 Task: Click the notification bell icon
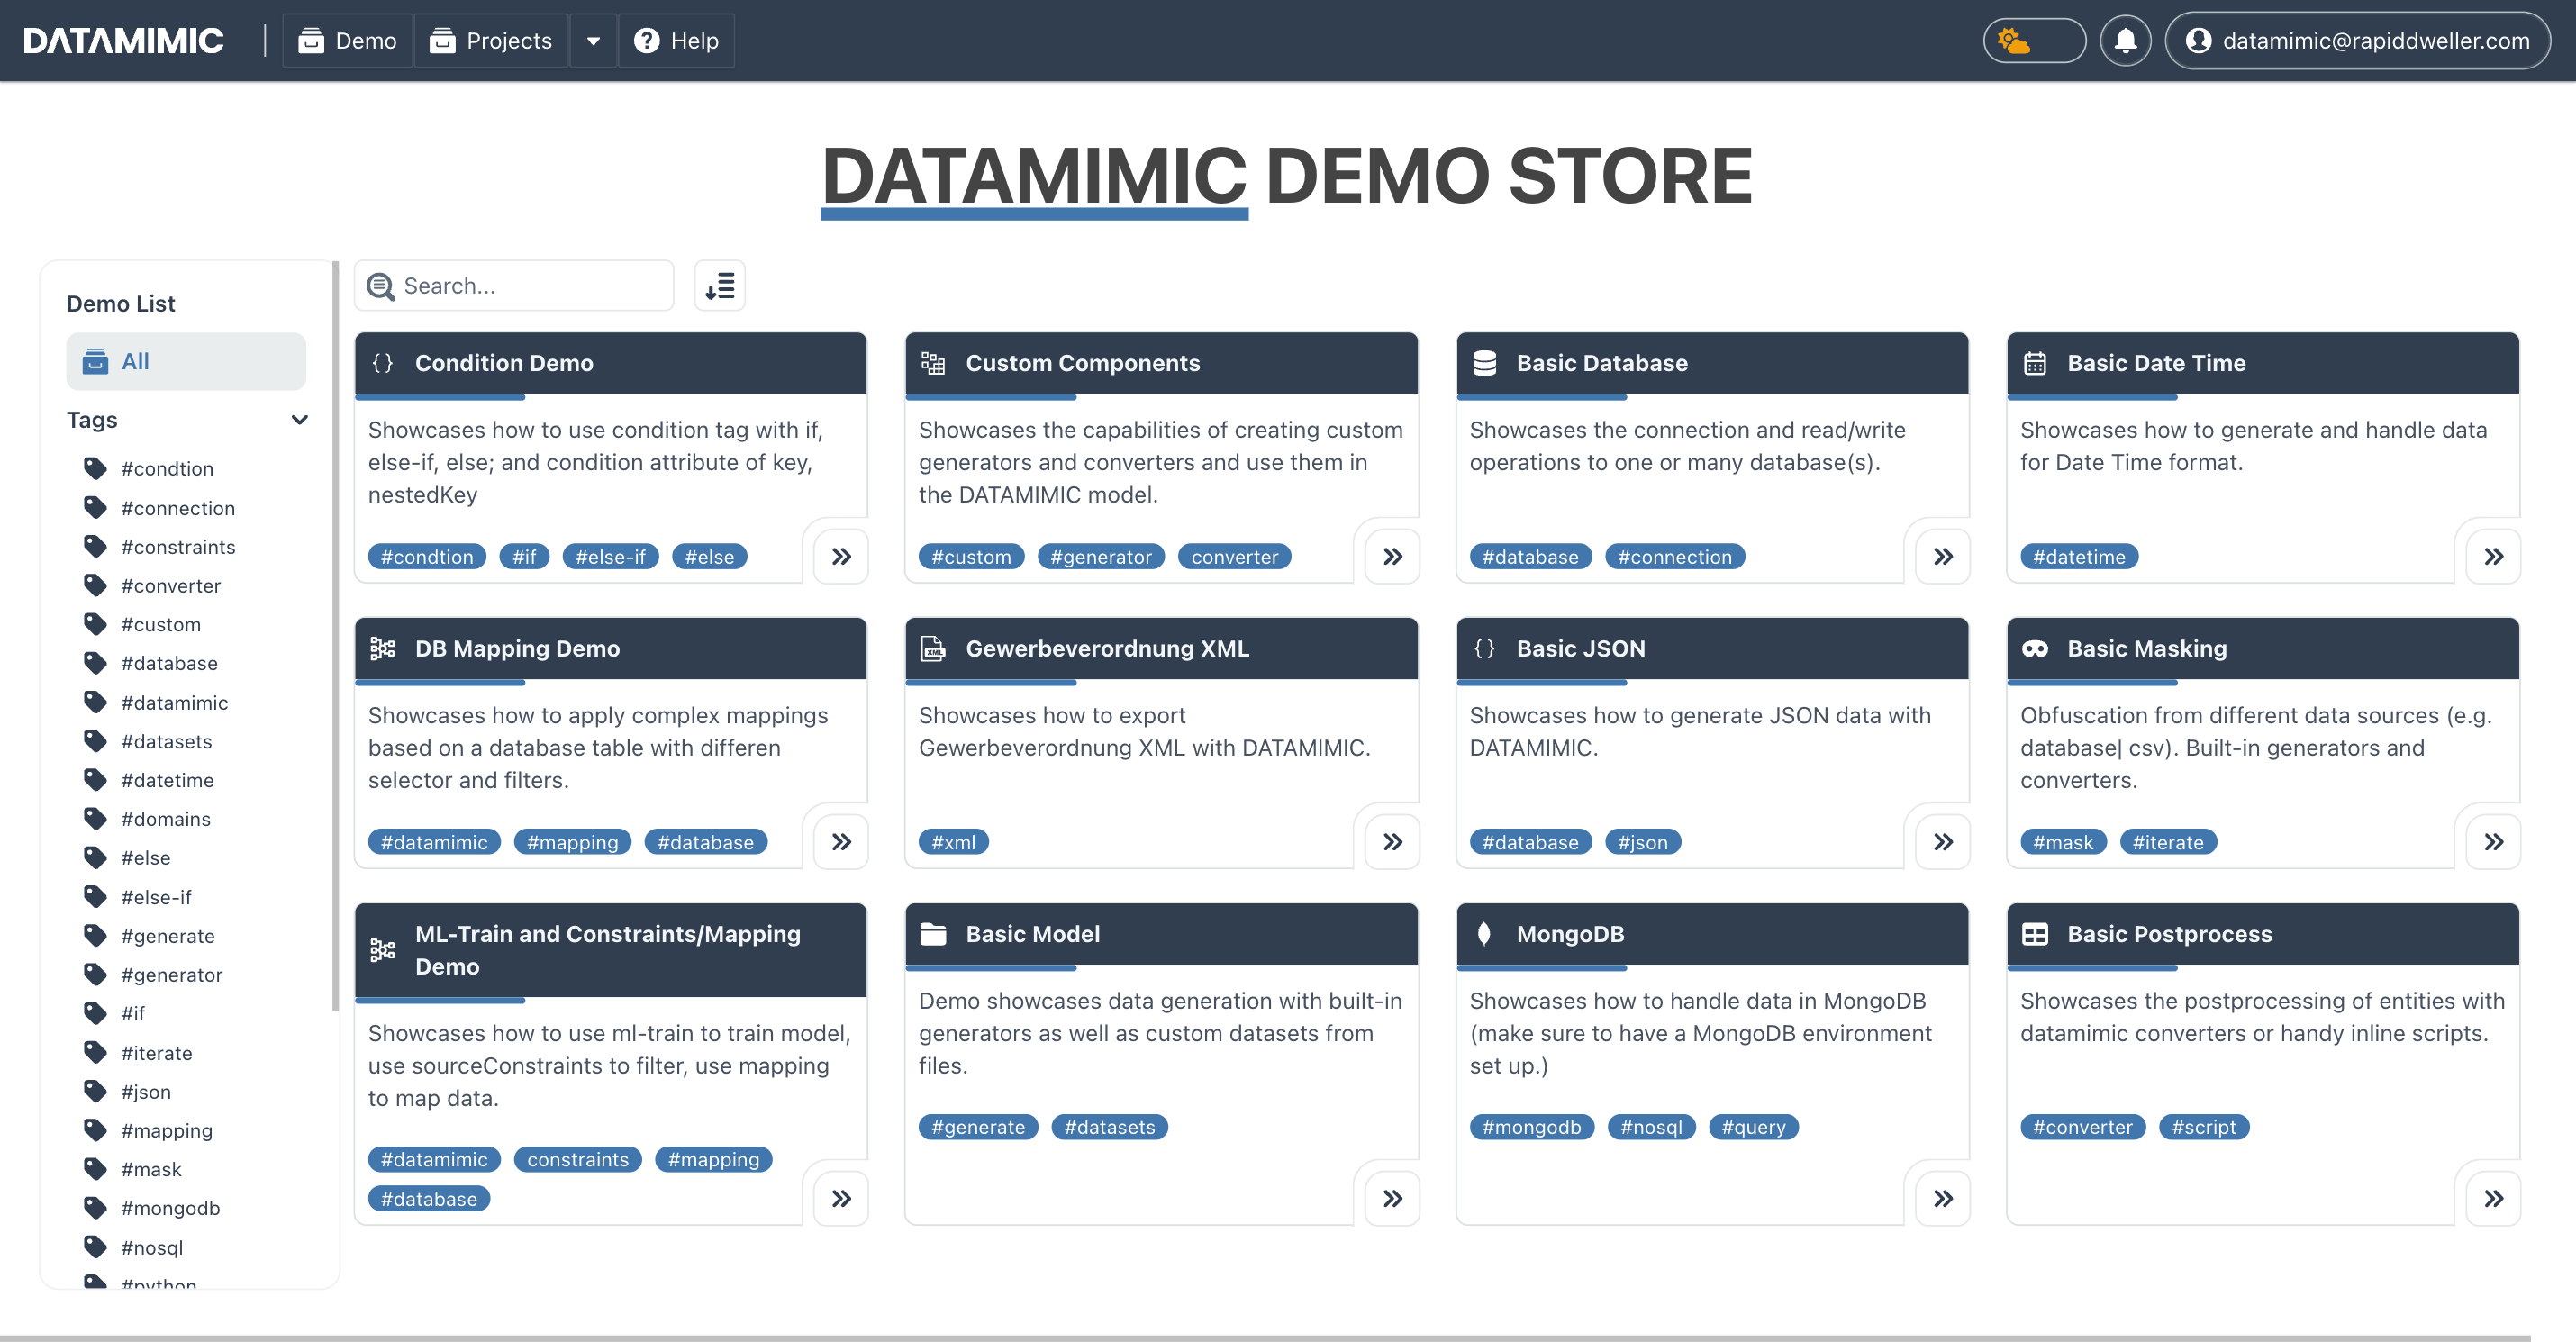2125,40
